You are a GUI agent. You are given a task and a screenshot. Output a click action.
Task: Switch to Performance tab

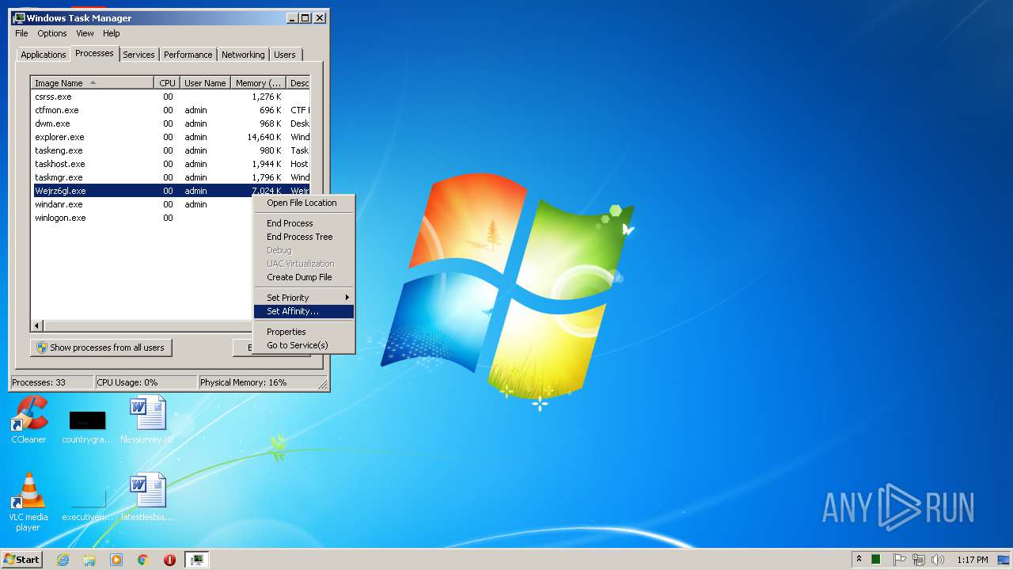[188, 55]
